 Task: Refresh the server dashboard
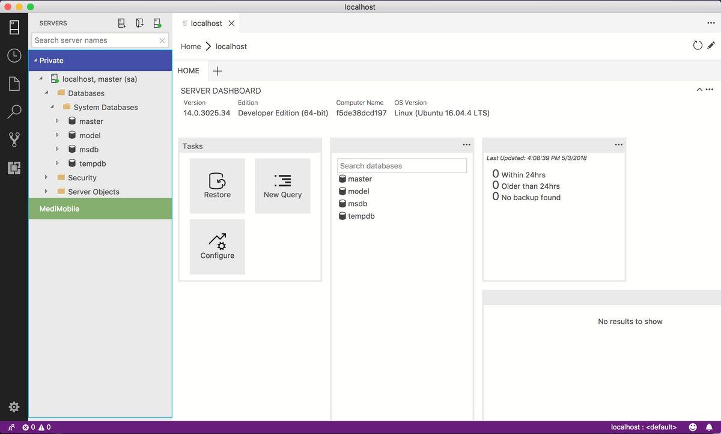click(x=698, y=46)
